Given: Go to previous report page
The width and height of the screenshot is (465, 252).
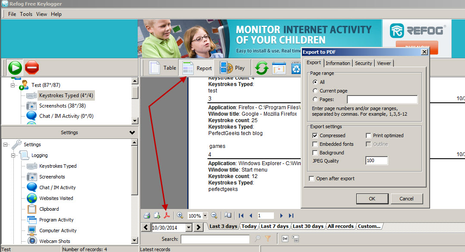Looking at the screenshot, I should click(x=251, y=215).
